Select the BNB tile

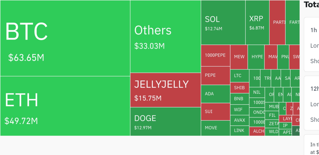pyautogui.click(x=239, y=99)
